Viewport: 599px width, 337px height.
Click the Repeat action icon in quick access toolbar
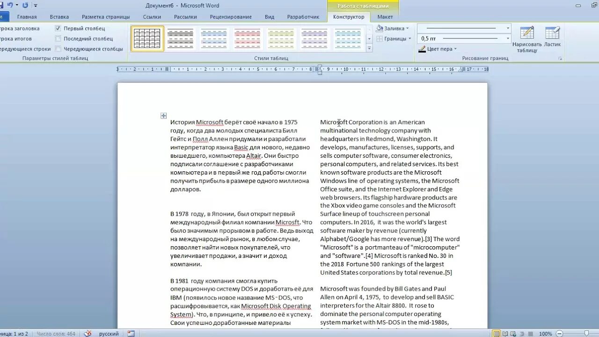25,5
